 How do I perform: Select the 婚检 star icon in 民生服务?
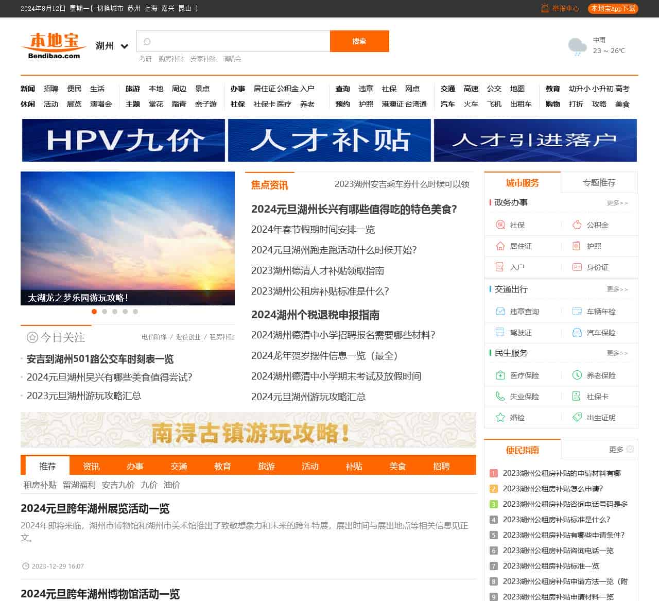coord(499,418)
